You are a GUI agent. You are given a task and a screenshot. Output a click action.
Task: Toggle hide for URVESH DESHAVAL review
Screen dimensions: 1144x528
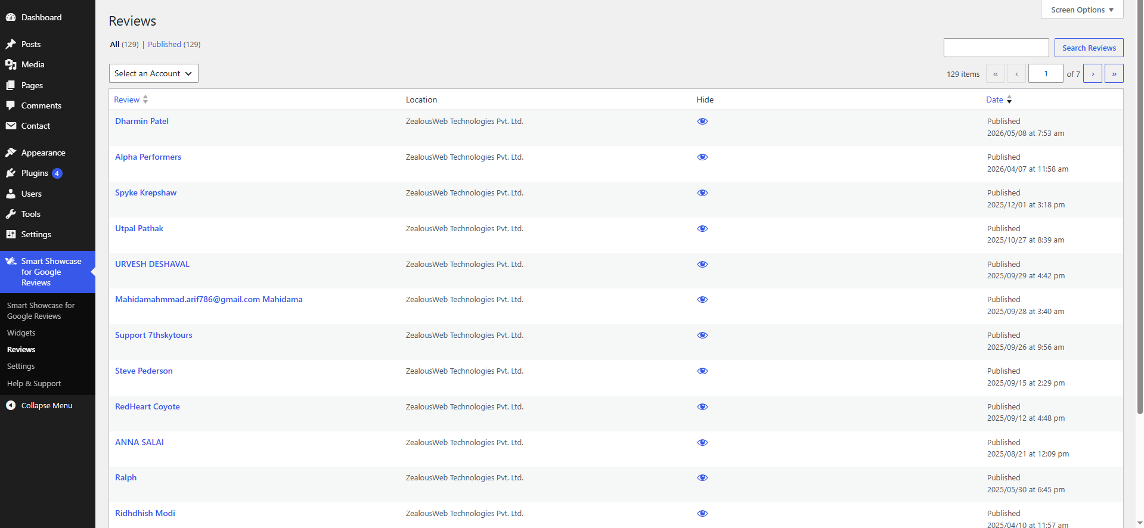pos(702,264)
